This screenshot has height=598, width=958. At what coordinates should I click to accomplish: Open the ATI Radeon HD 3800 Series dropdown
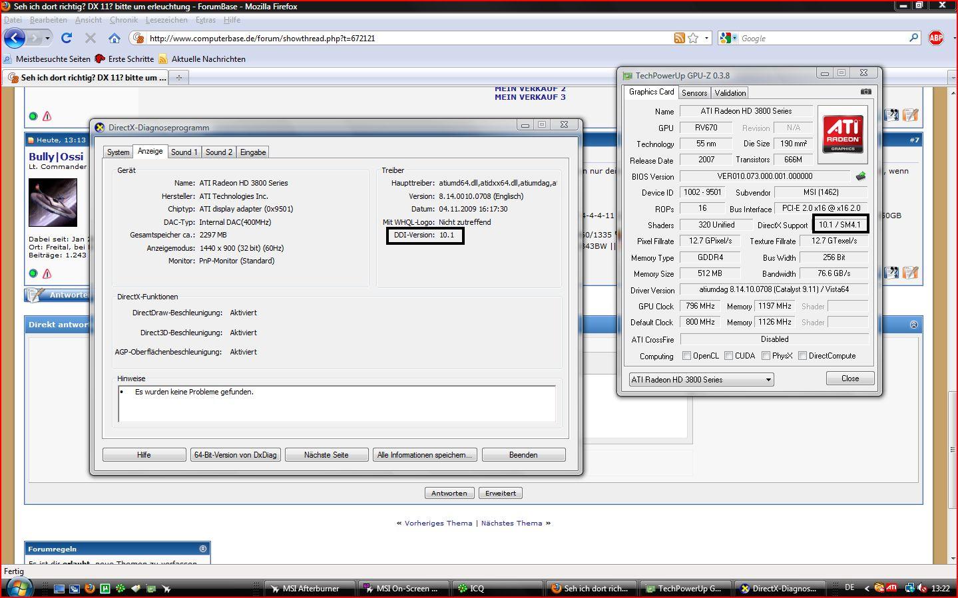(701, 379)
